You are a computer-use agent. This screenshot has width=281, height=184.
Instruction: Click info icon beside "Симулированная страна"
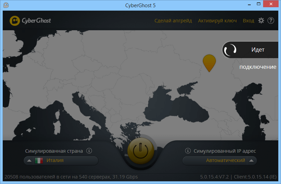coord(89,151)
